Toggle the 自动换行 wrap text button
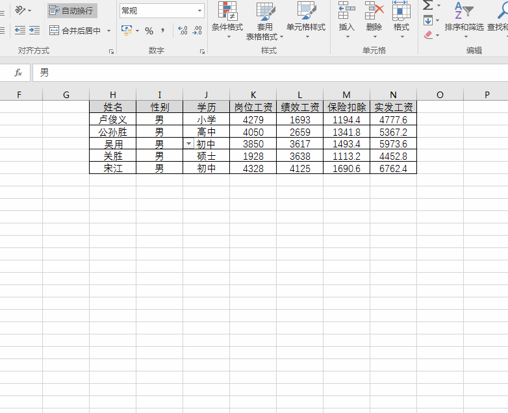Screen dimensions: 508x413 [72, 10]
